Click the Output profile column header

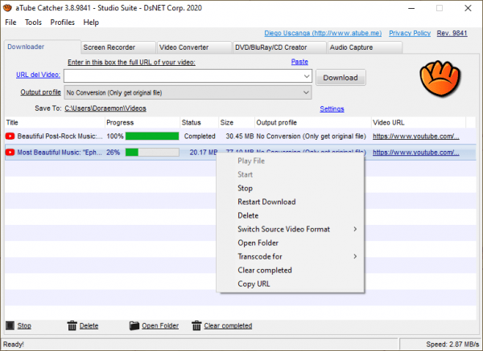click(313, 123)
